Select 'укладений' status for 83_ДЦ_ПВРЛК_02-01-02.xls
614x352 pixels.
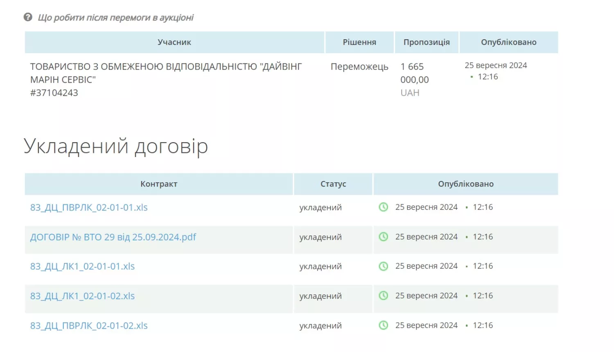(x=321, y=326)
